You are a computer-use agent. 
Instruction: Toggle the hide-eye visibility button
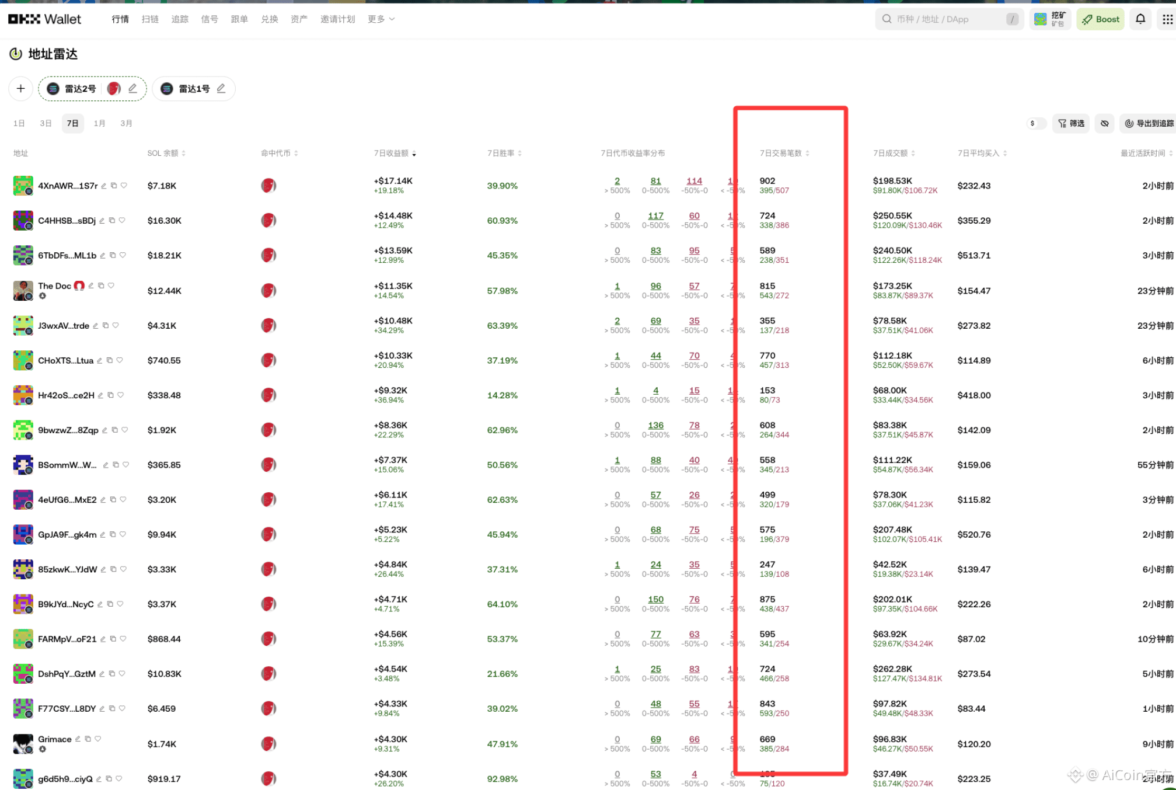(1104, 124)
